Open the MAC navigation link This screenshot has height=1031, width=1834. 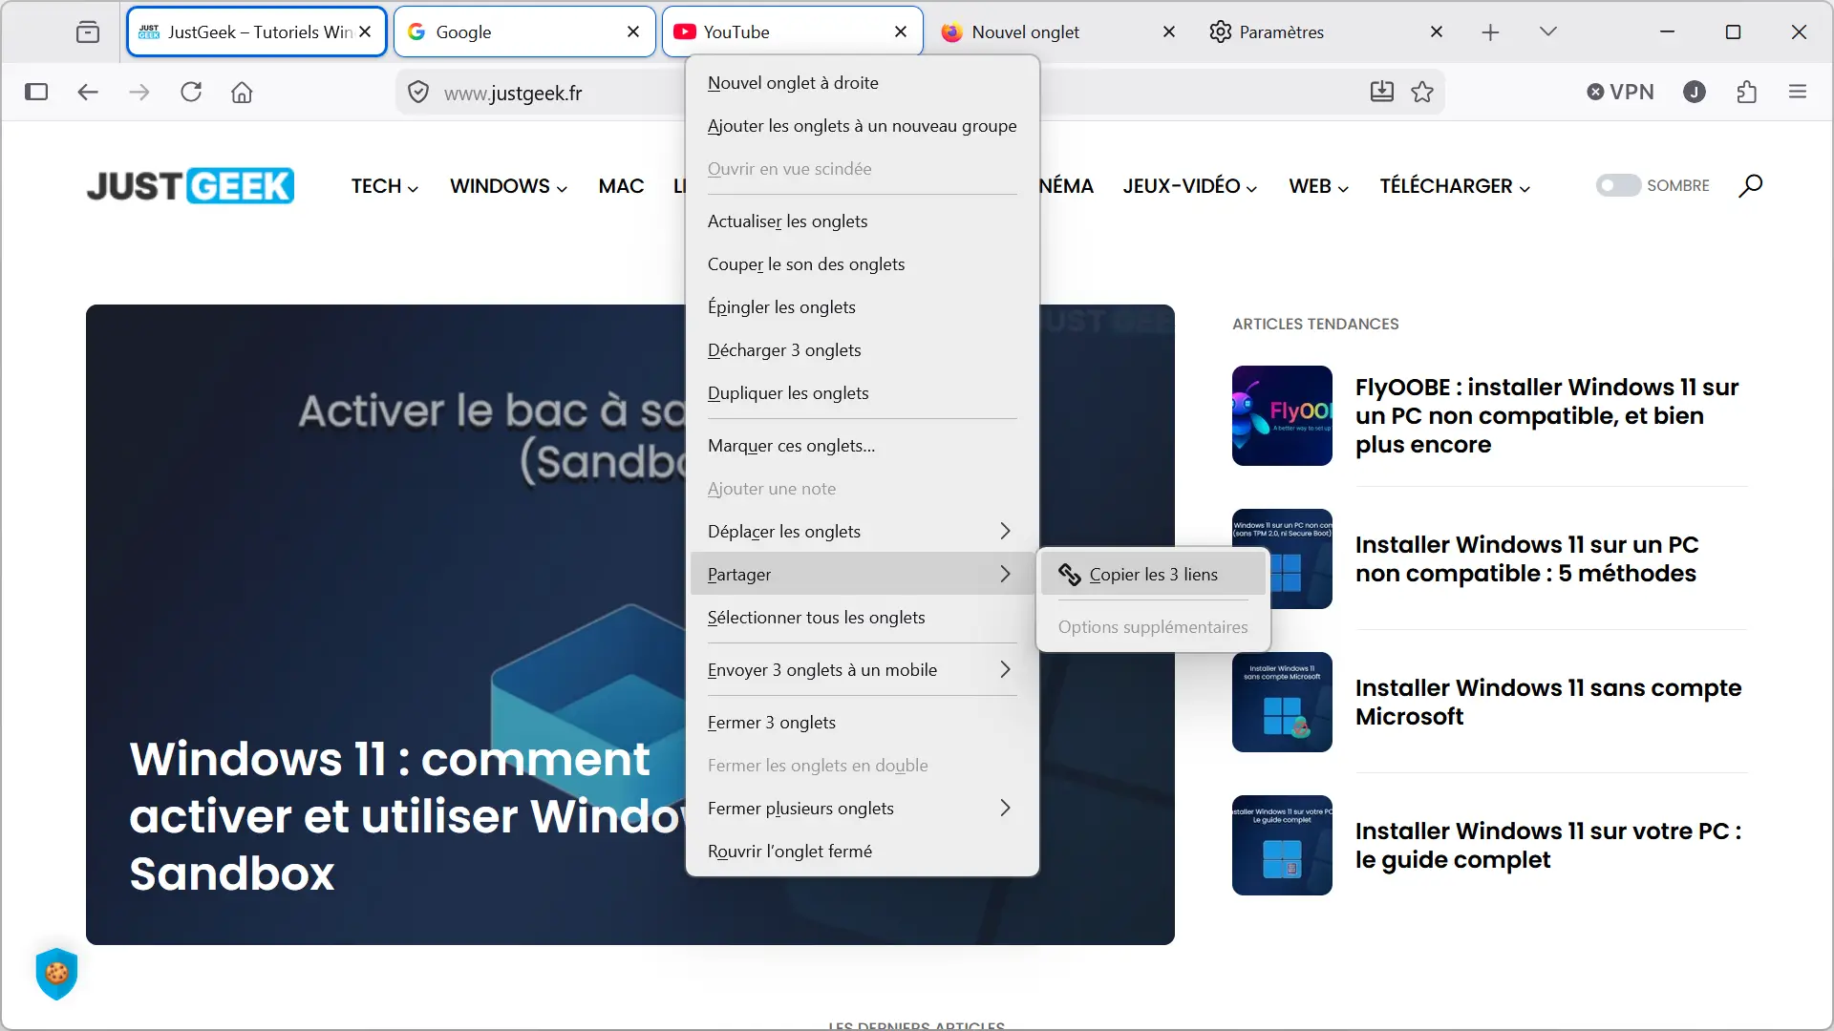[621, 186]
